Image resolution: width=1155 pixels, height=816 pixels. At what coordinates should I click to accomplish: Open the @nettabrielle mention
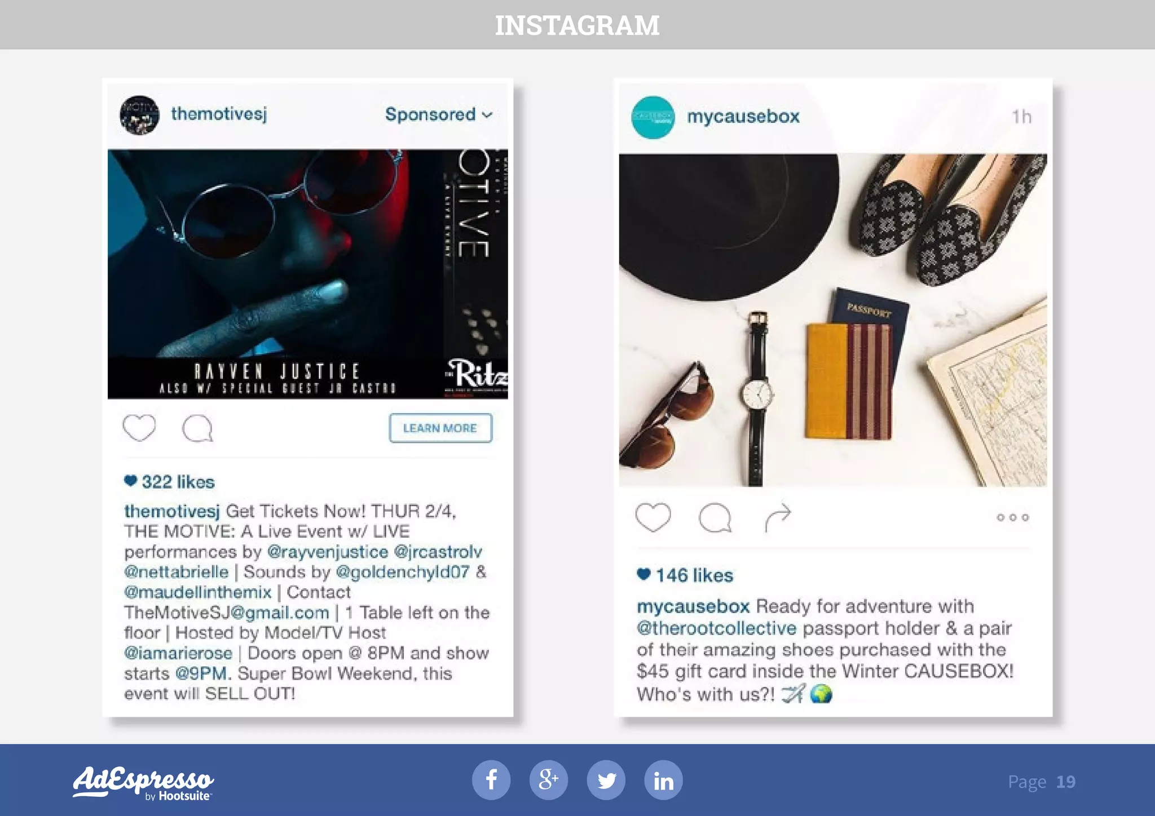(177, 572)
